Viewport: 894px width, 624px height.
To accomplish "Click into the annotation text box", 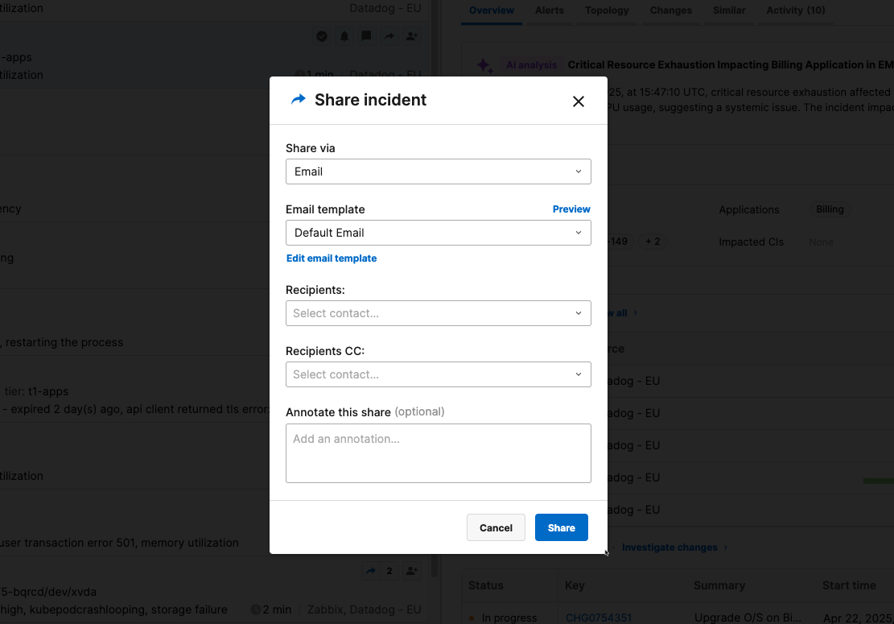I will click(438, 453).
